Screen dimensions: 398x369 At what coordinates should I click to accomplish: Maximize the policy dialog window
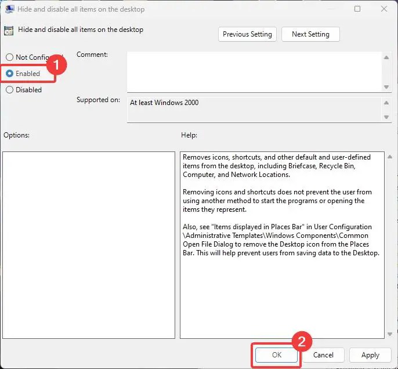(357, 9)
